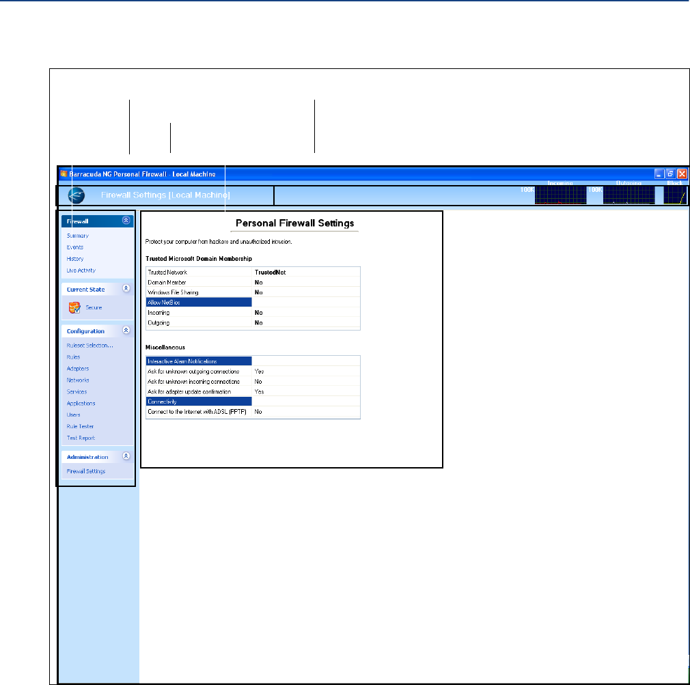Collapse the Firewall sidebar section

(126, 221)
